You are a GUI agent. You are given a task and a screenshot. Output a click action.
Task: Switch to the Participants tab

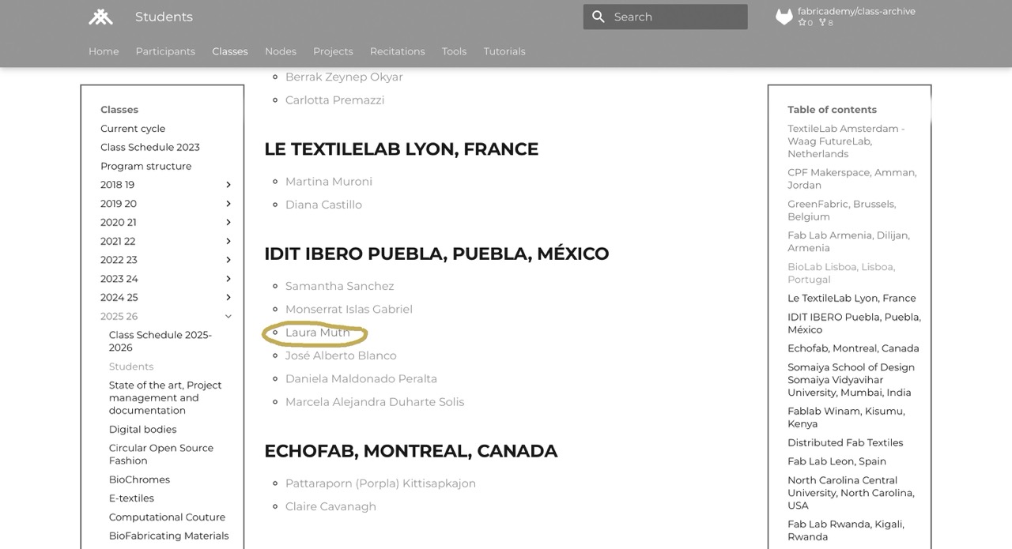[165, 51]
